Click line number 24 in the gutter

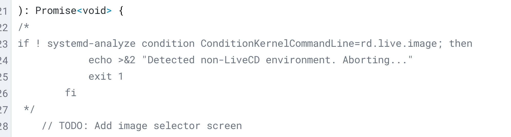click(4, 60)
